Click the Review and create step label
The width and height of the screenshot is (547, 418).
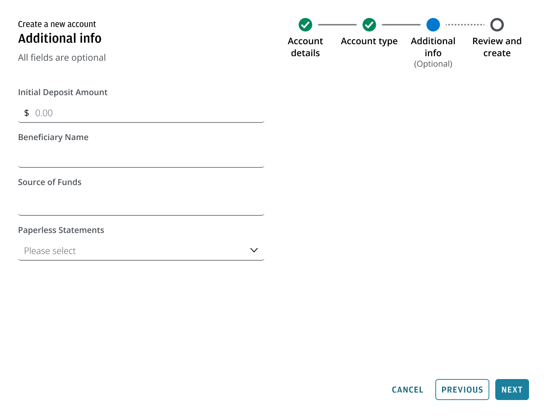[x=497, y=47]
